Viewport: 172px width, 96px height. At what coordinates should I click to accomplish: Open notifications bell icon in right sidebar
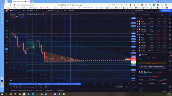(x=170, y=61)
